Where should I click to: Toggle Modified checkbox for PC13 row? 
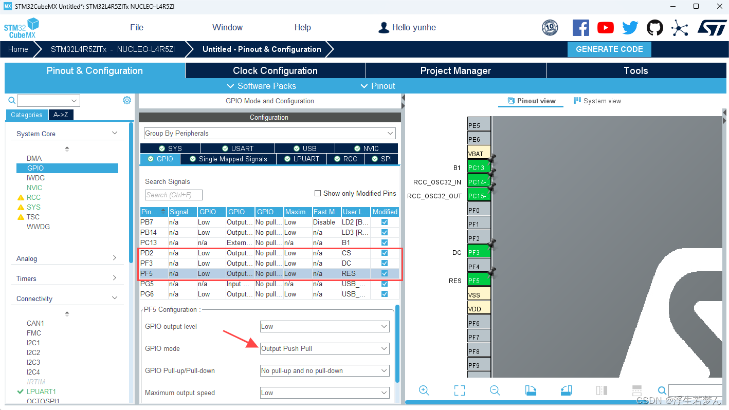point(385,243)
